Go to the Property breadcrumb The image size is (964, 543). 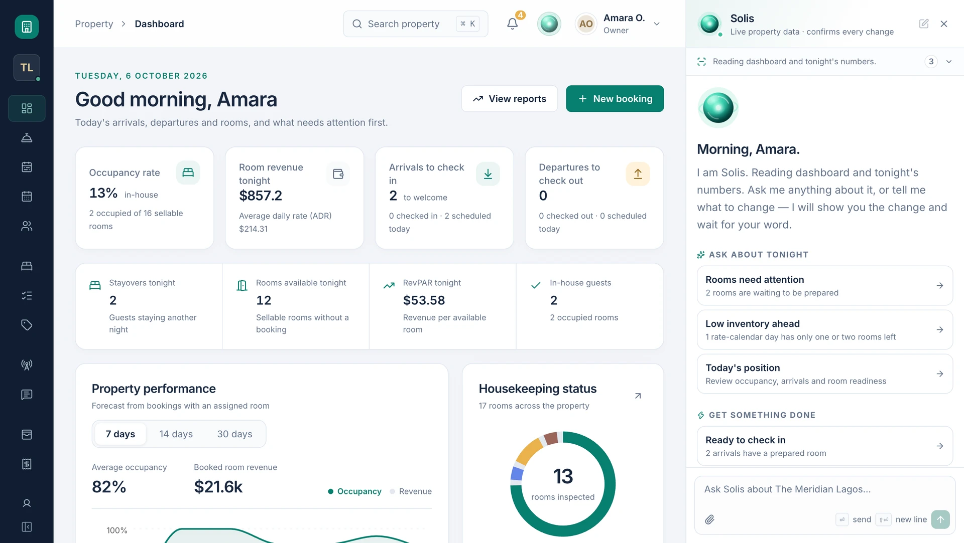point(94,24)
